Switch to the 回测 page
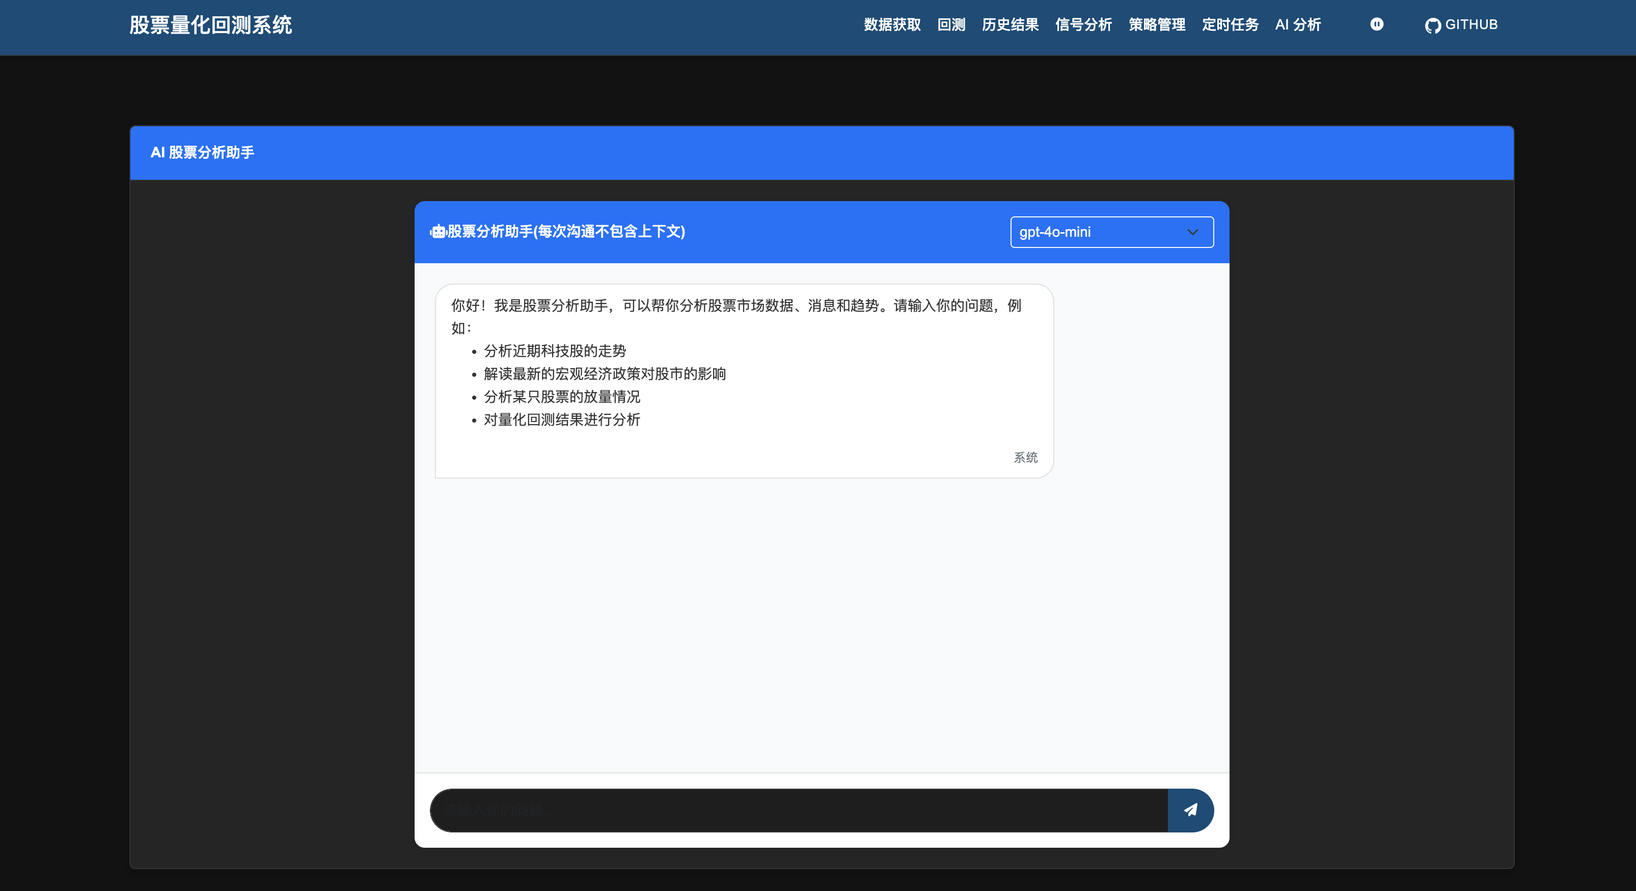The width and height of the screenshot is (1636, 891). [950, 25]
